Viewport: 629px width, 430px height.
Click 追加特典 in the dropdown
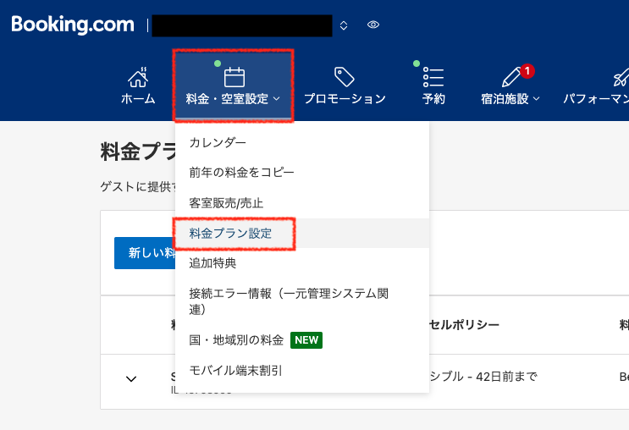212,263
